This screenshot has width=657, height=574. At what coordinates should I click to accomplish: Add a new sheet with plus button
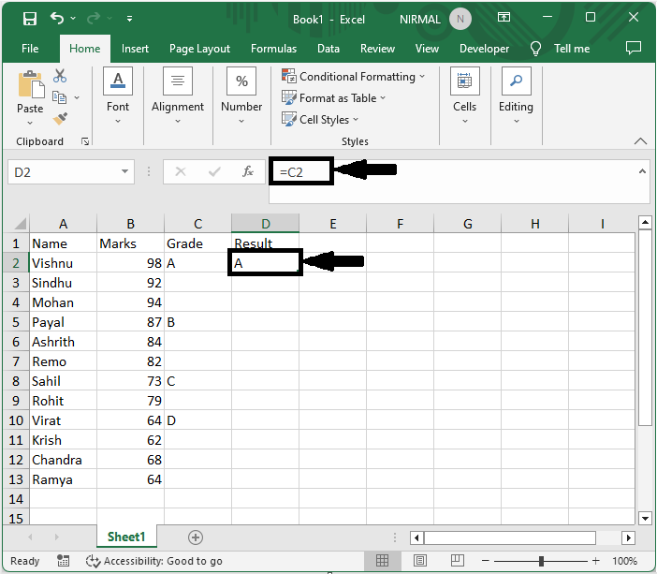click(196, 537)
